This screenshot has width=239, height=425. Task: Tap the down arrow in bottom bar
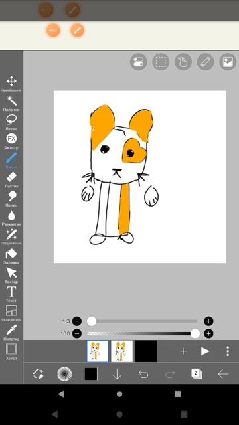coord(117,374)
